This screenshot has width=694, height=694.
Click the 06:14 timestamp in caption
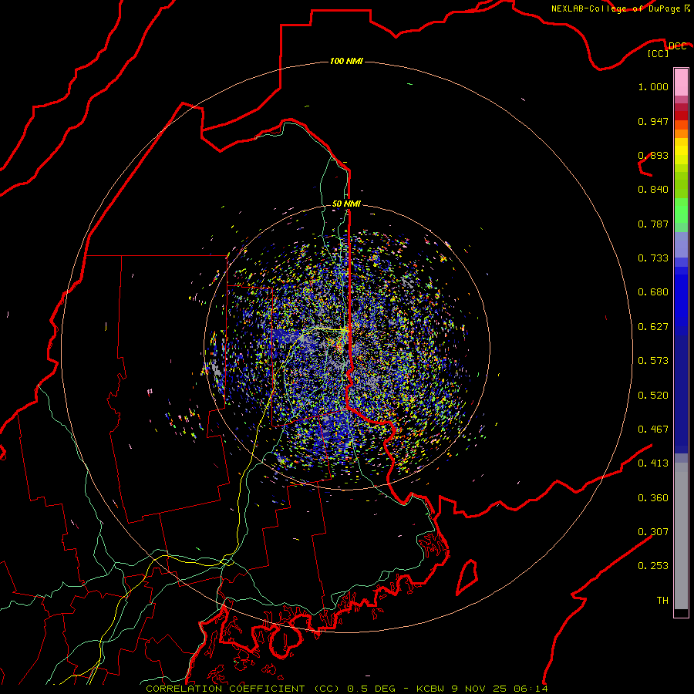[531, 689]
